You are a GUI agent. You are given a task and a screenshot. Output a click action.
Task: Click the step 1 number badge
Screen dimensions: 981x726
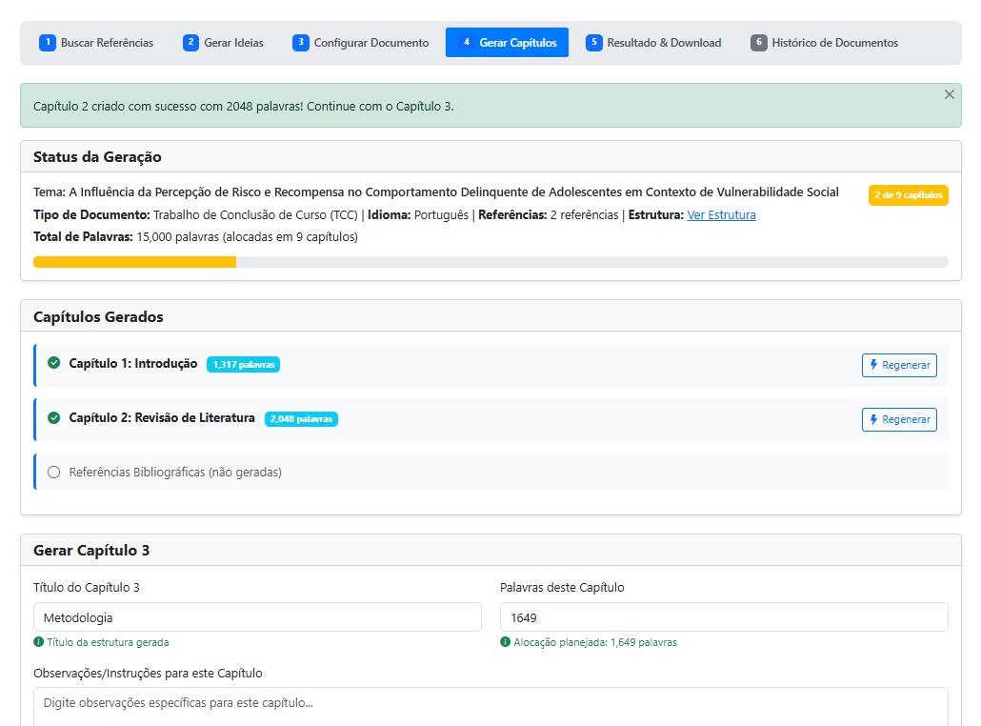[47, 43]
